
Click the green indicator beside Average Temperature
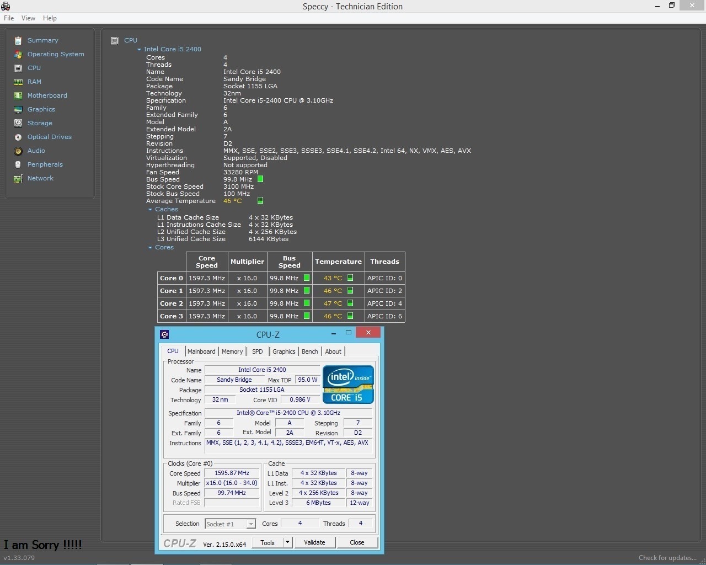point(260,200)
